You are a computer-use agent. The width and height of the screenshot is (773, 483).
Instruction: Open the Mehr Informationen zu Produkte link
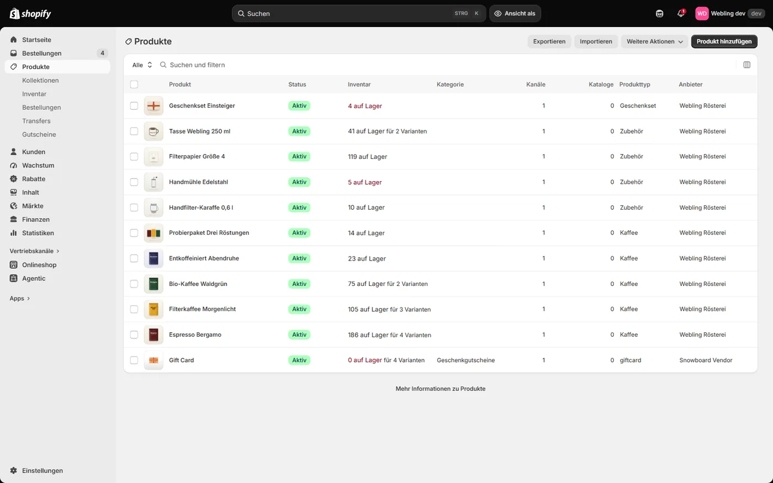(x=441, y=389)
